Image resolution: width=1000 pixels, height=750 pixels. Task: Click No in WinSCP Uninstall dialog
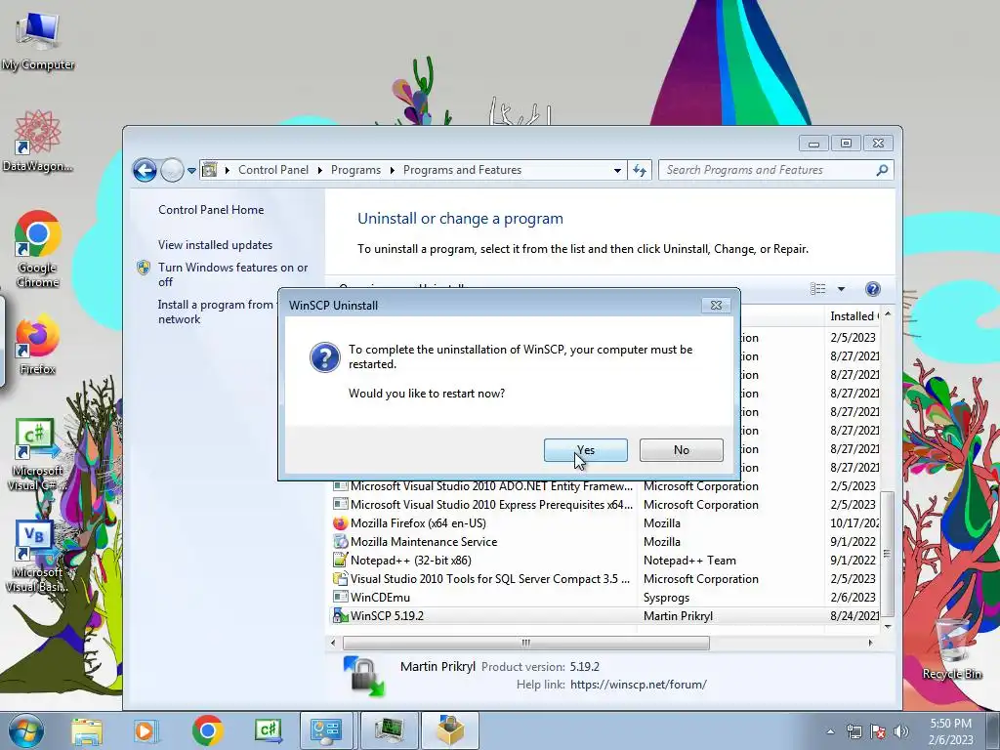coord(681,449)
